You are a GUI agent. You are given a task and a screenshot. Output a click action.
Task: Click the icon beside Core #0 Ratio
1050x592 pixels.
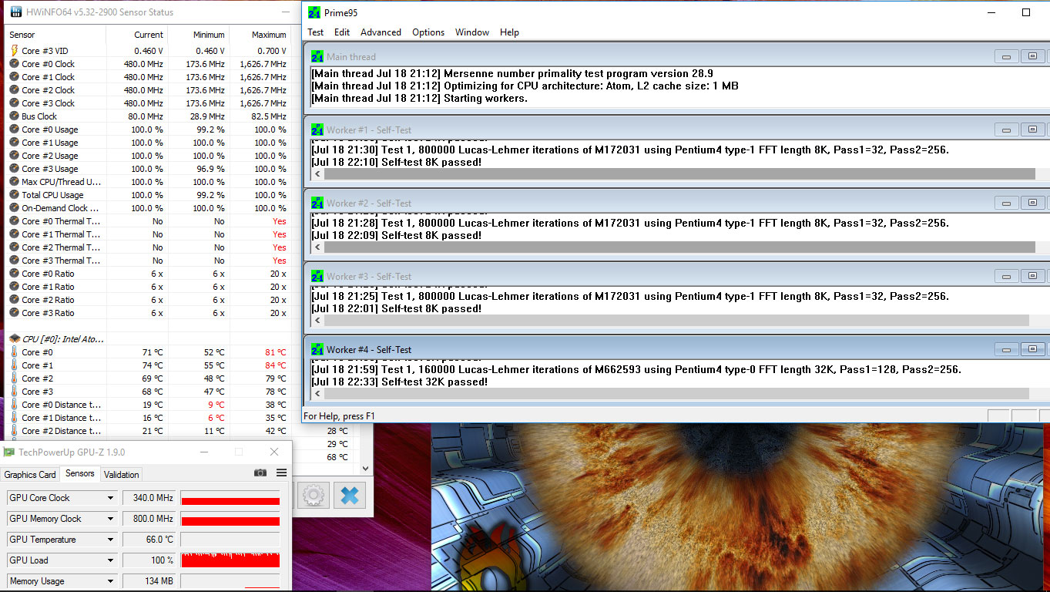tap(14, 274)
